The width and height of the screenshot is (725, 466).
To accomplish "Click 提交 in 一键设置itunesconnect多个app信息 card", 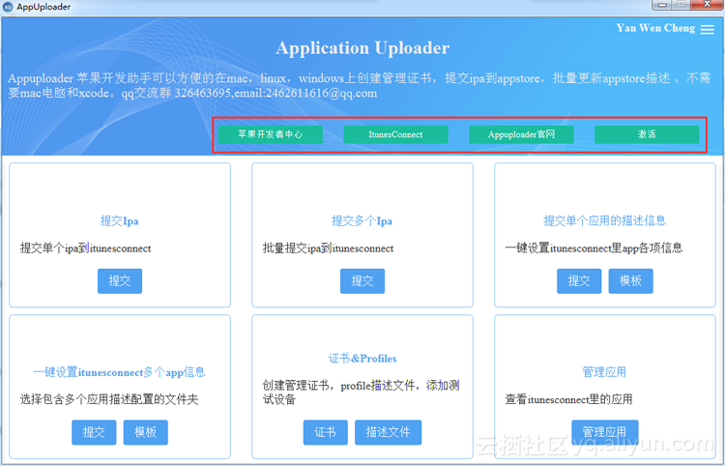I will [x=94, y=432].
